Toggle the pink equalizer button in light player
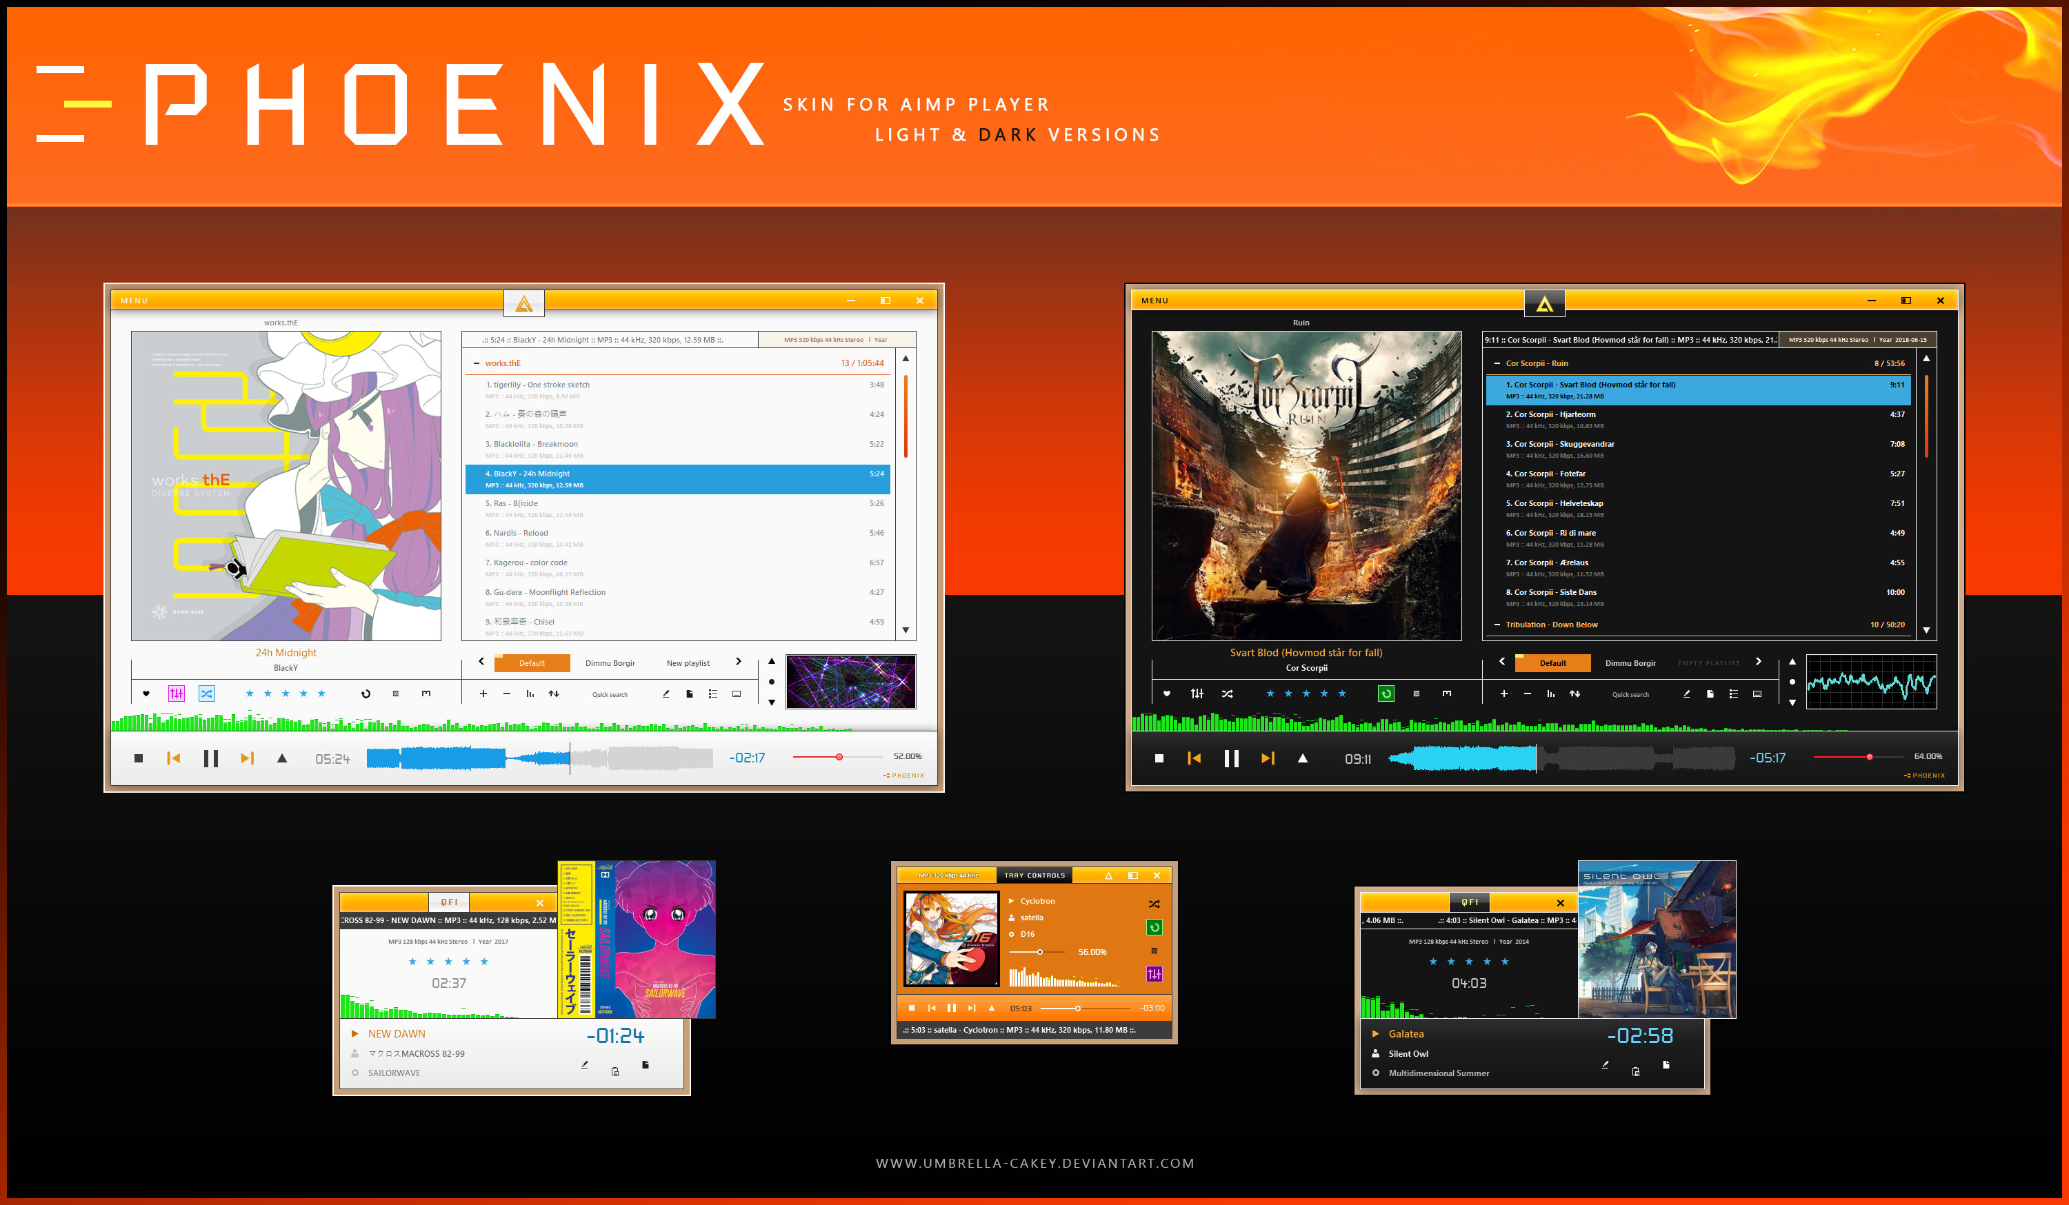 coord(177,694)
